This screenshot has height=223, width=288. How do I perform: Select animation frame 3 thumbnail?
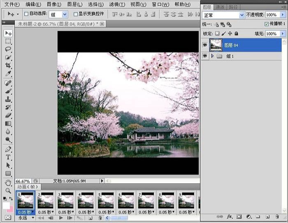point(65,200)
